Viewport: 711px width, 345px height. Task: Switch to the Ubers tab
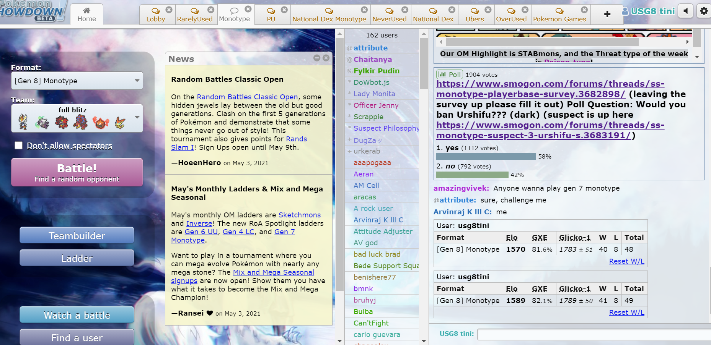475,15
